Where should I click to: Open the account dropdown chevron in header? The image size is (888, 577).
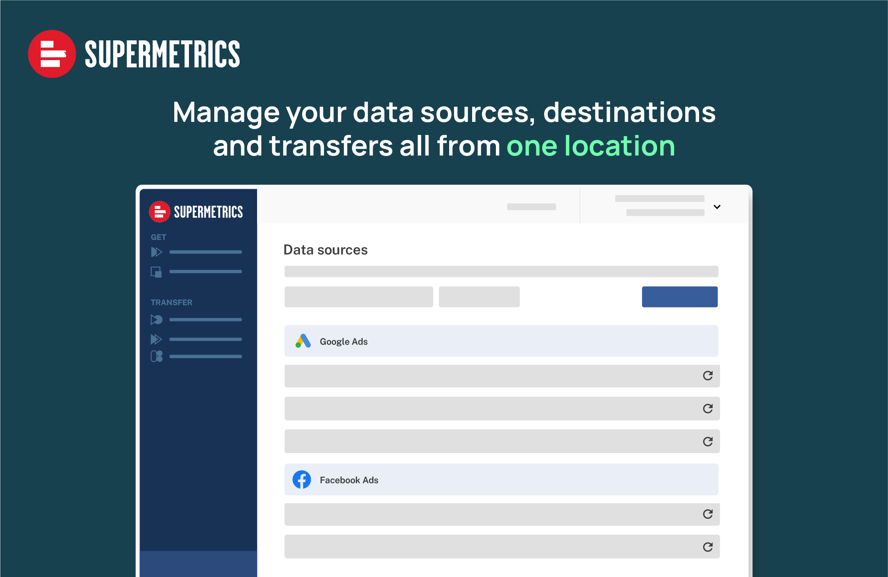[717, 207]
